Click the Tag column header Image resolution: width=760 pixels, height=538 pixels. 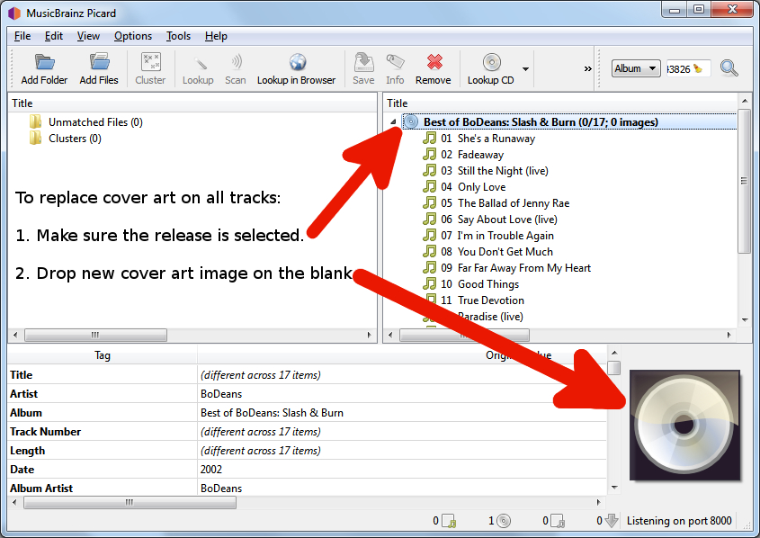click(103, 355)
